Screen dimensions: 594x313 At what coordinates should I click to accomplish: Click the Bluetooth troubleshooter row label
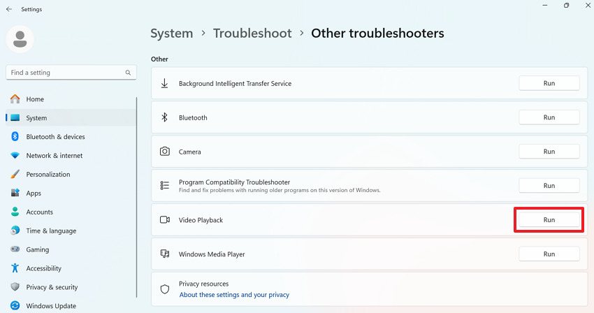(x=193, y=117)
